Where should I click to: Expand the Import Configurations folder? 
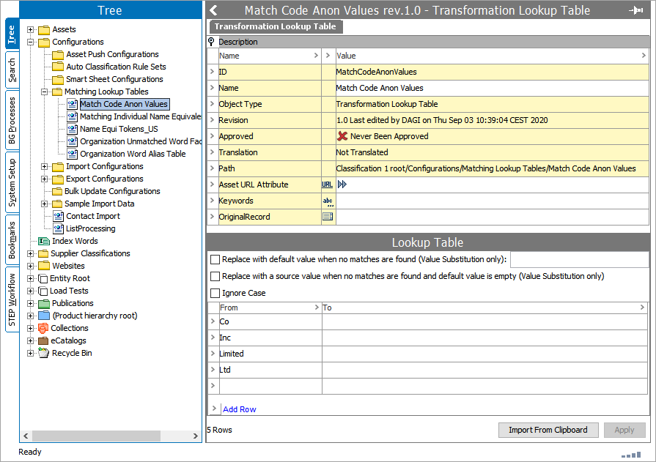coord(45,166)
